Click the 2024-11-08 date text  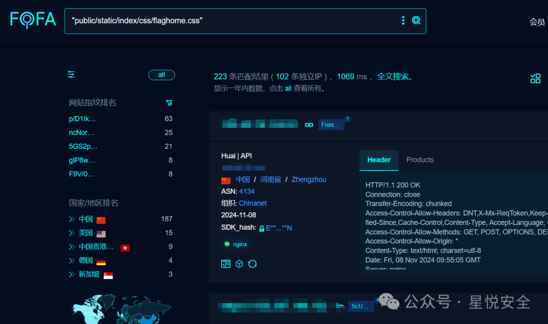click(238, 215)
